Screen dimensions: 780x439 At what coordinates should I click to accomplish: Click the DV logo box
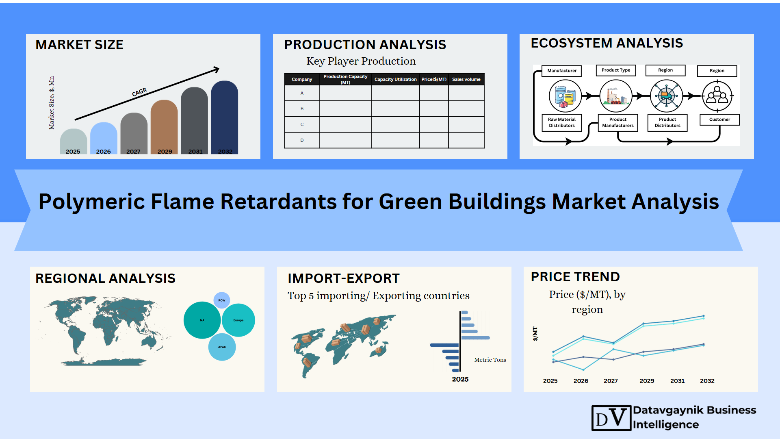[x=611, y=418]
